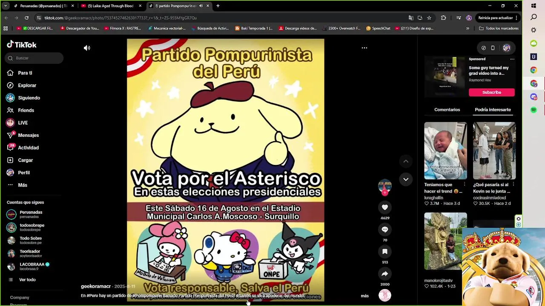Click the geekoramacr author name
The image size is (545, 306).
(96, 286)
